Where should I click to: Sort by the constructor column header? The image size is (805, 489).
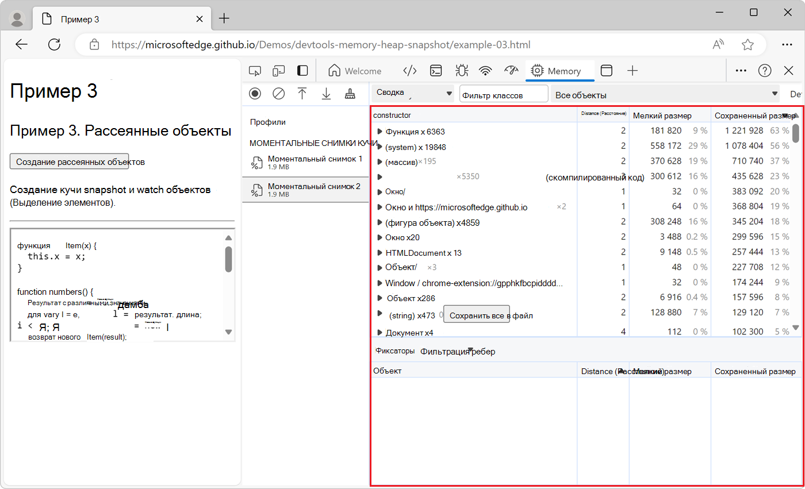474,115
